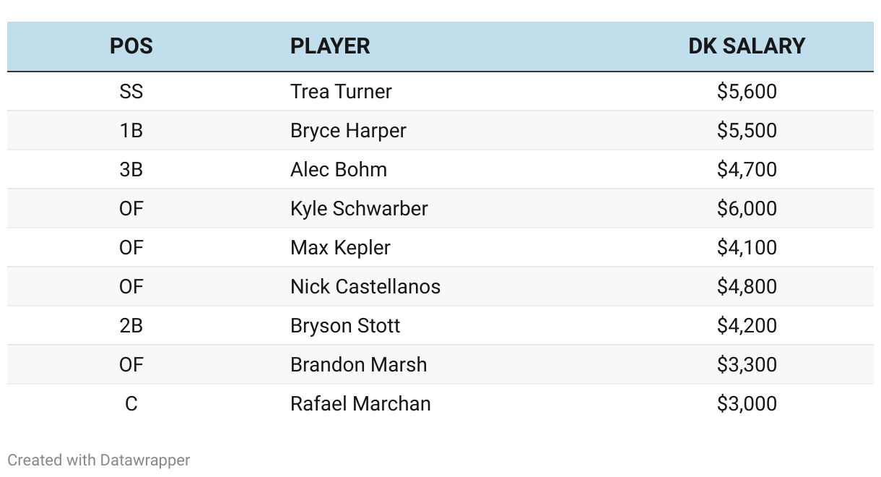Click the C position cell
The image size is (881, 477).
(131, 404)
